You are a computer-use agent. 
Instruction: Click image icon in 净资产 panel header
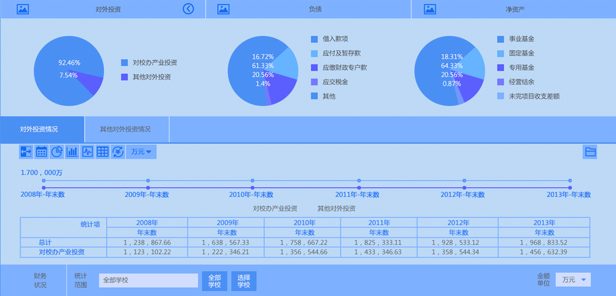430,9
